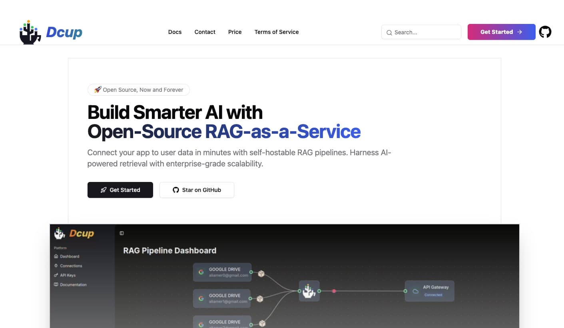Click the first Google Drive package cube icon
Image resolution: width=564 pixels, height=328 pixels.
(x=261, y=274)
